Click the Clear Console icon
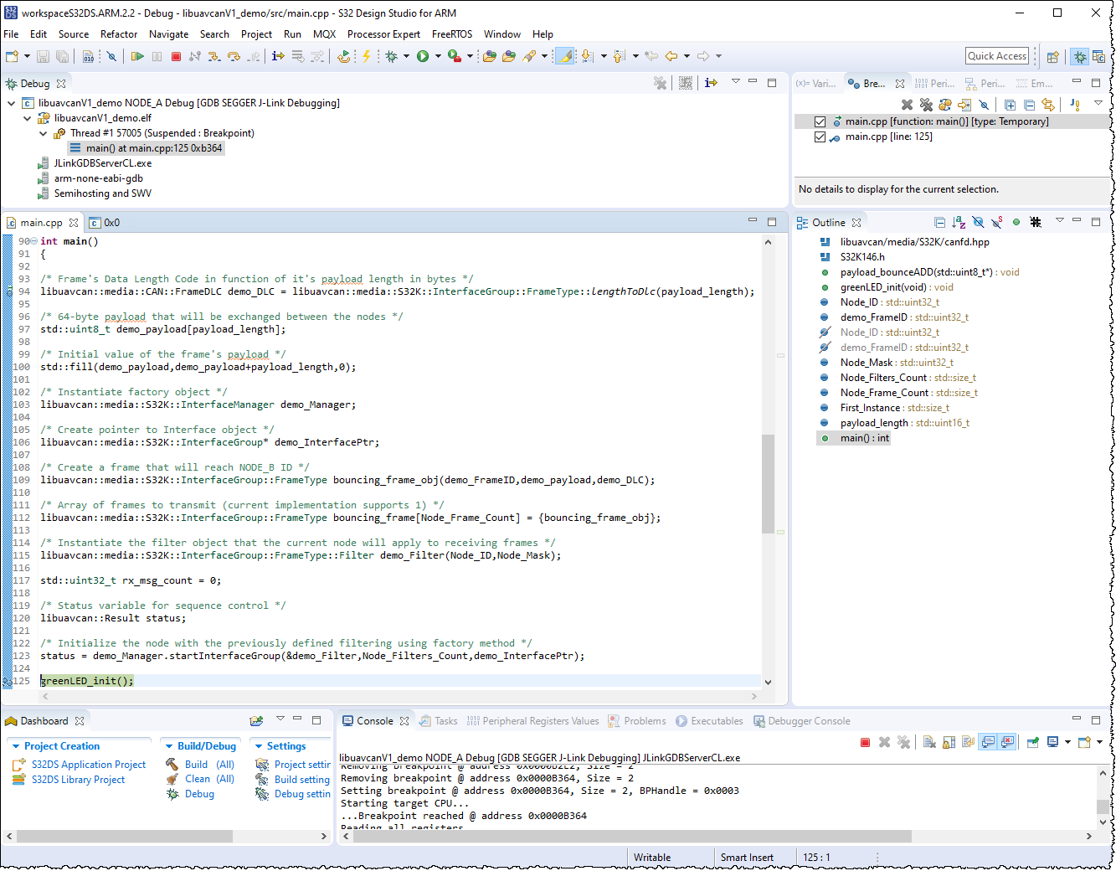Image resolution: width=1116 pixels, height=871 pixels. 929,741
